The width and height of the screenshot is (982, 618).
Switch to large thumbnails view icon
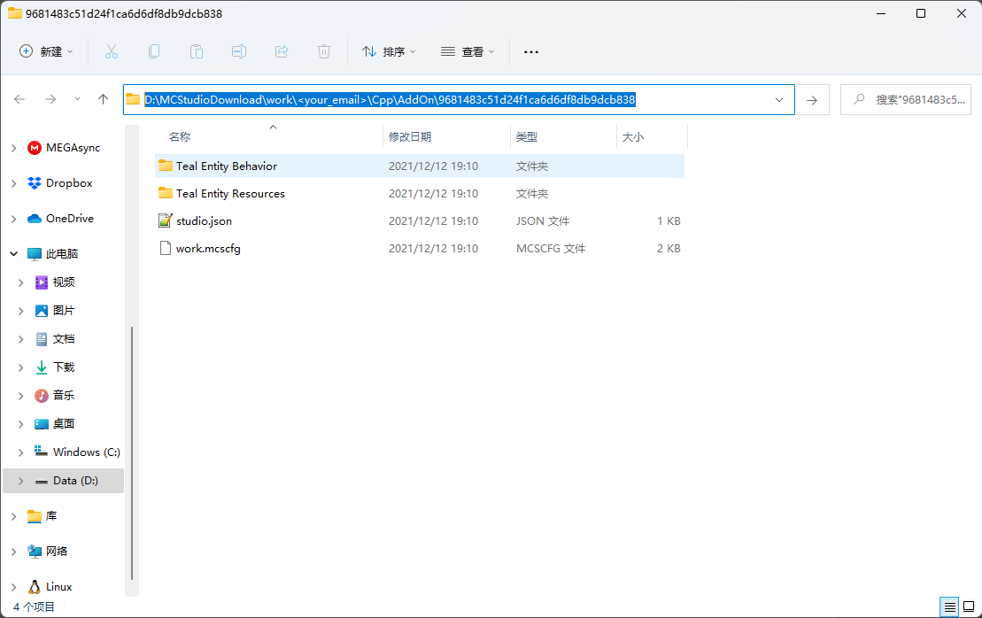(x=969, y=606)
